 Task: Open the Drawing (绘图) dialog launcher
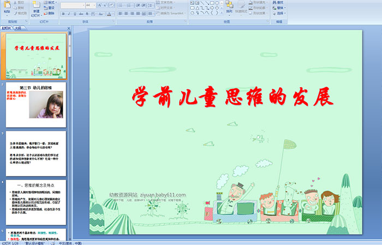coord(268,22)
